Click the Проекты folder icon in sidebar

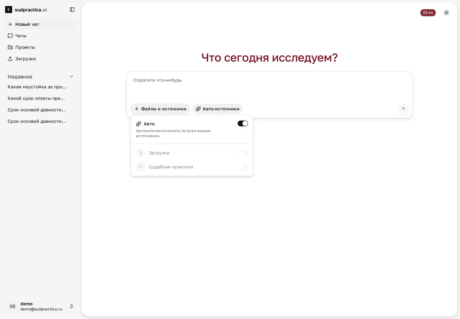point(10,47)
